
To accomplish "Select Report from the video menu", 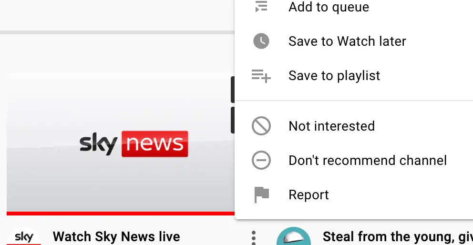I will [x=308, y=195].
